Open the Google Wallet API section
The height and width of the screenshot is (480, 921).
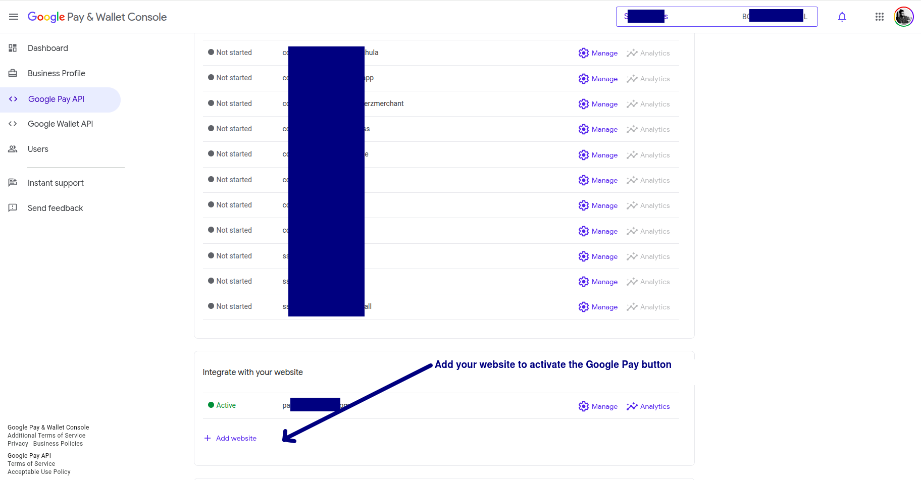(60, 124)
